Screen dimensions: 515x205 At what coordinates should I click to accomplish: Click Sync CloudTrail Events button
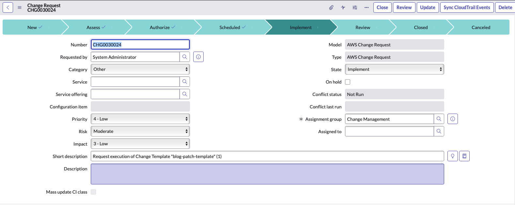(467, 8)
